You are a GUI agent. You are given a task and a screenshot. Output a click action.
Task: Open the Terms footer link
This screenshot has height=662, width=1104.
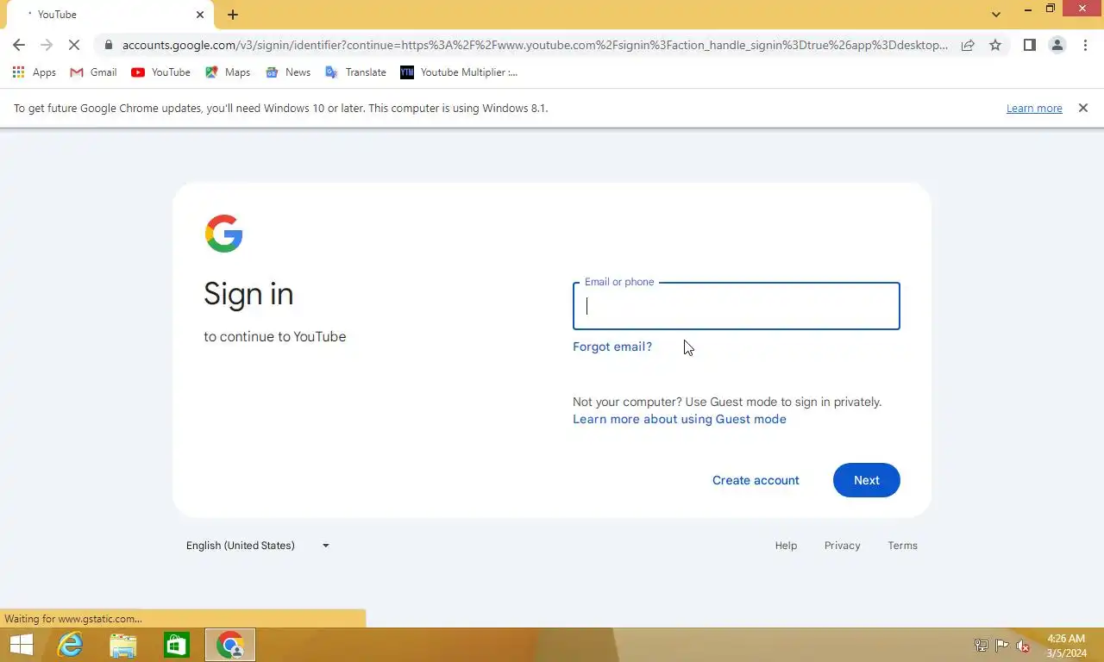point(903,546)
